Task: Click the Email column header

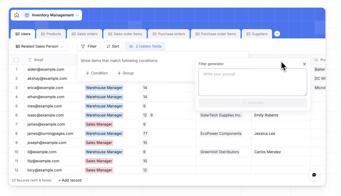Action: tap(39, 60)
